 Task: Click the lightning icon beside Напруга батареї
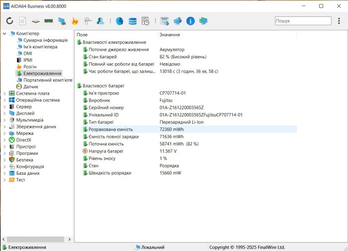coord(85,151)
